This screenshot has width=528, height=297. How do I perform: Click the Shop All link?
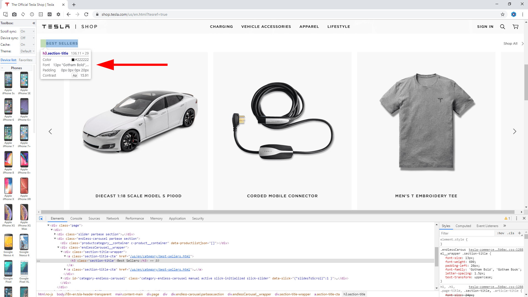[510, 44]
